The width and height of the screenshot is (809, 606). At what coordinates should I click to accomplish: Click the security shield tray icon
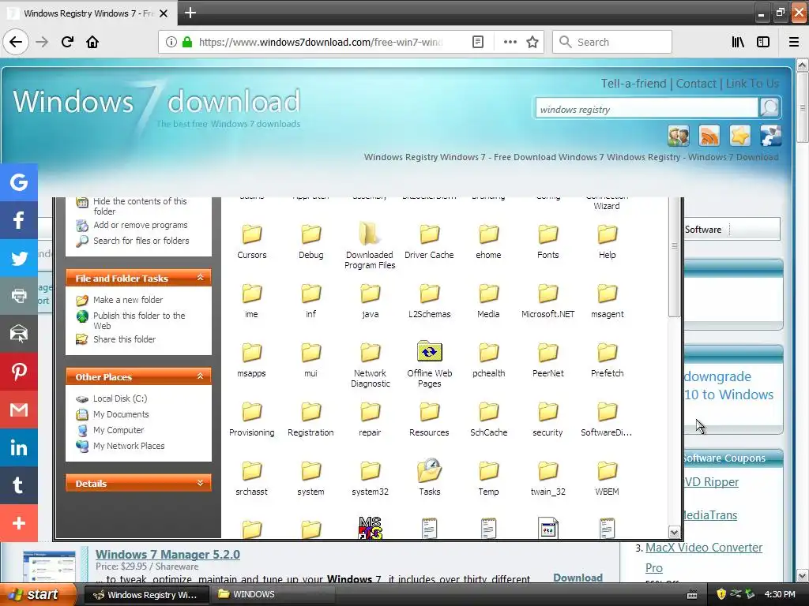[x=721, y=594]
